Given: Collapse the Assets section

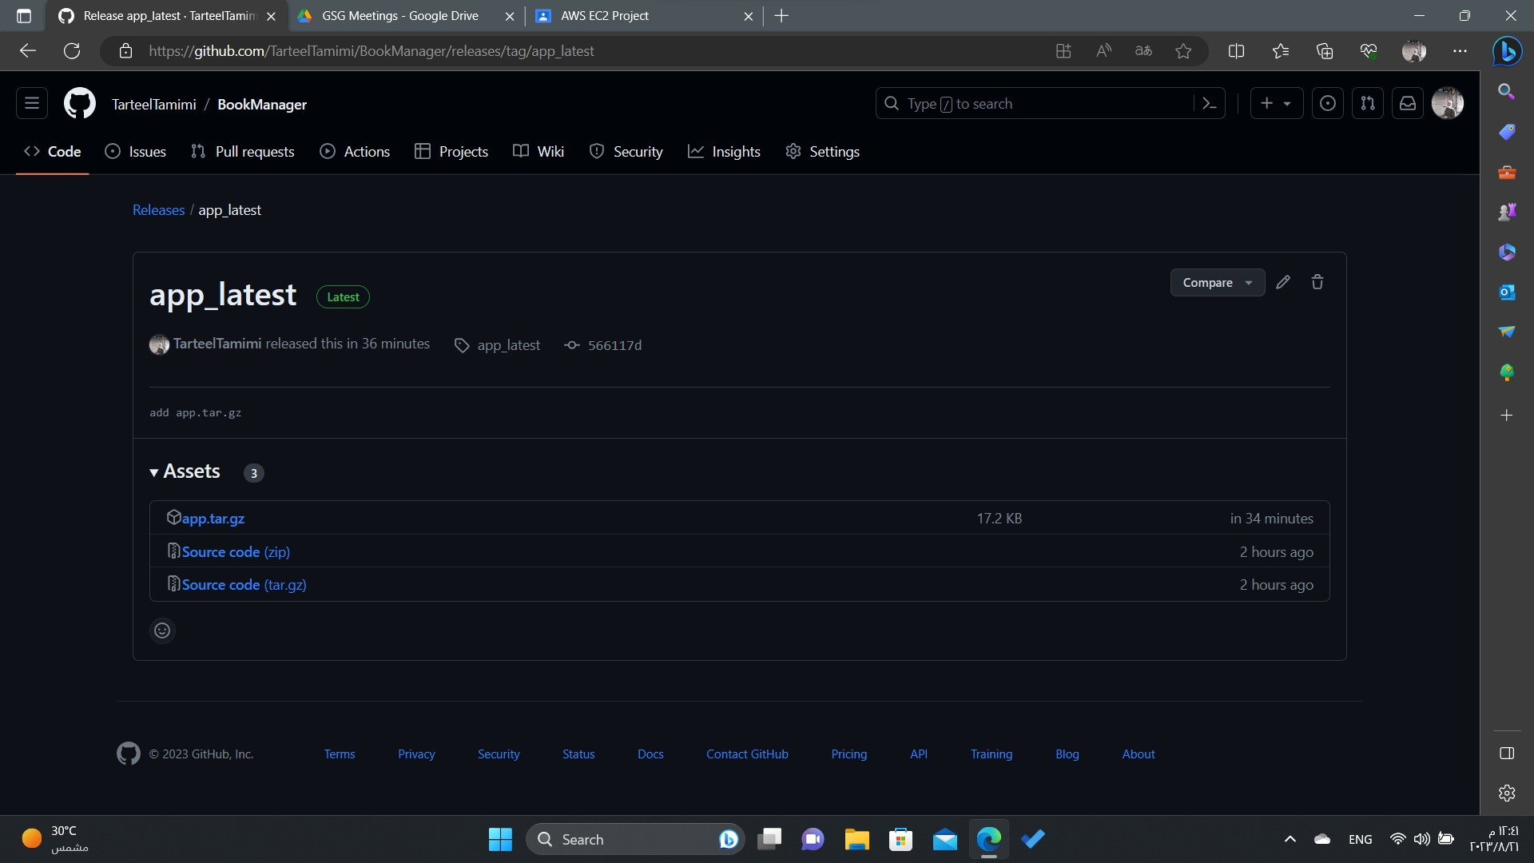Looking at the screenshot, I should [185, 471].
